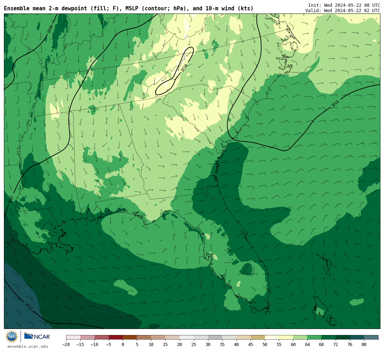Click the 0 colorbar tick label
Screen dimensions: 384x351
point(123,345)
